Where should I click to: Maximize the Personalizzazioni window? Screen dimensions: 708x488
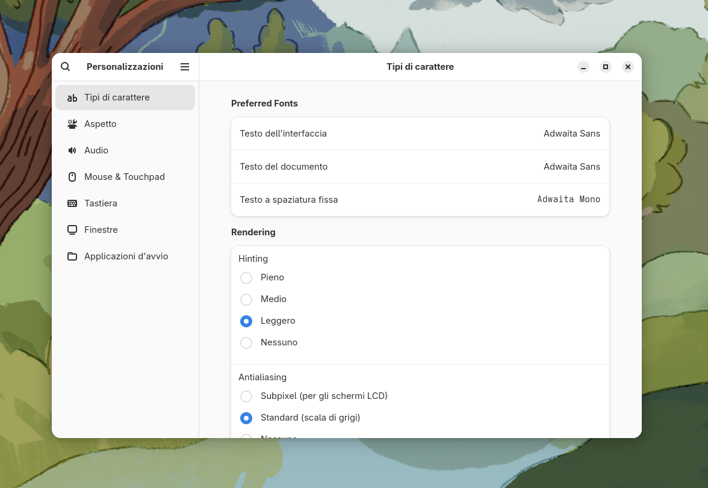pos(606,67)
